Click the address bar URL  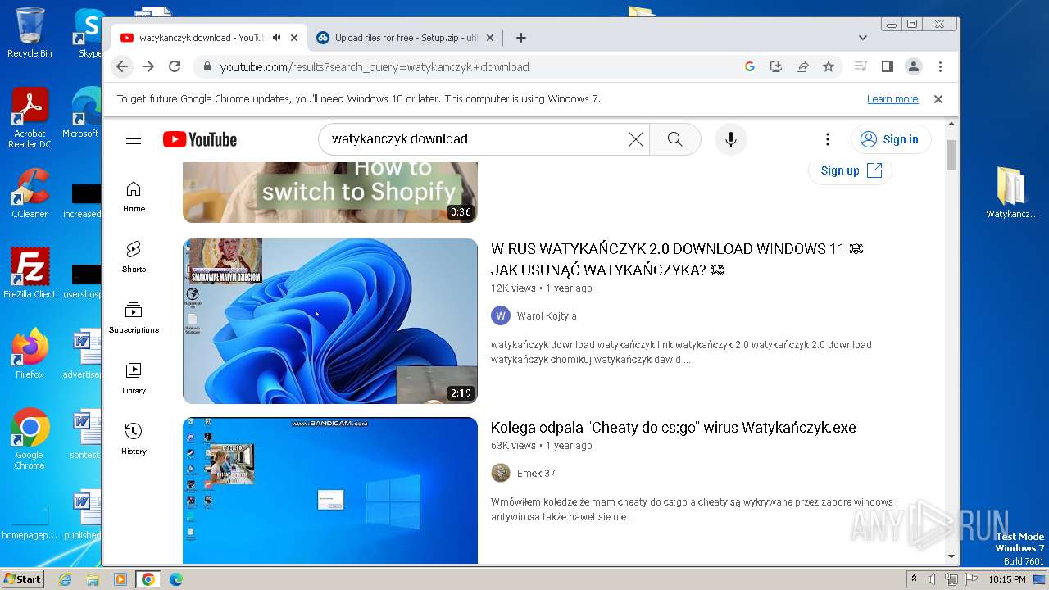click(375, 67)
